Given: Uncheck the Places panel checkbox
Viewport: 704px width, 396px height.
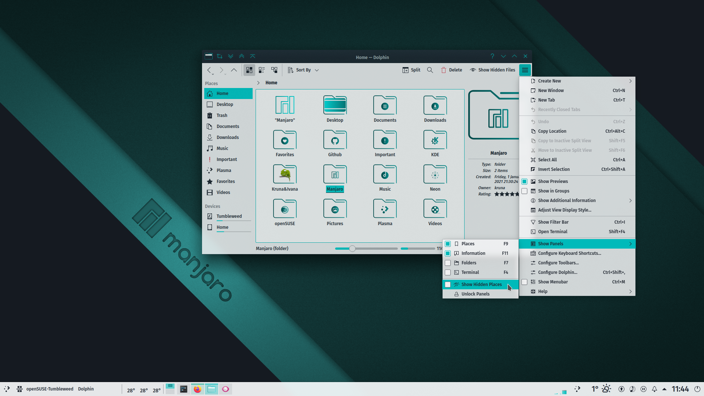Looking at the screenshot, I should pos(448,244).
